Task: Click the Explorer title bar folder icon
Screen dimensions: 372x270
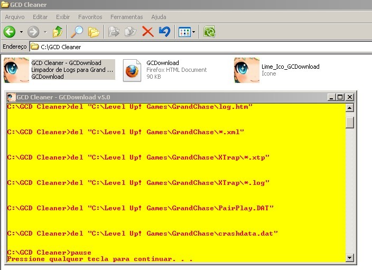Action: 5,5
